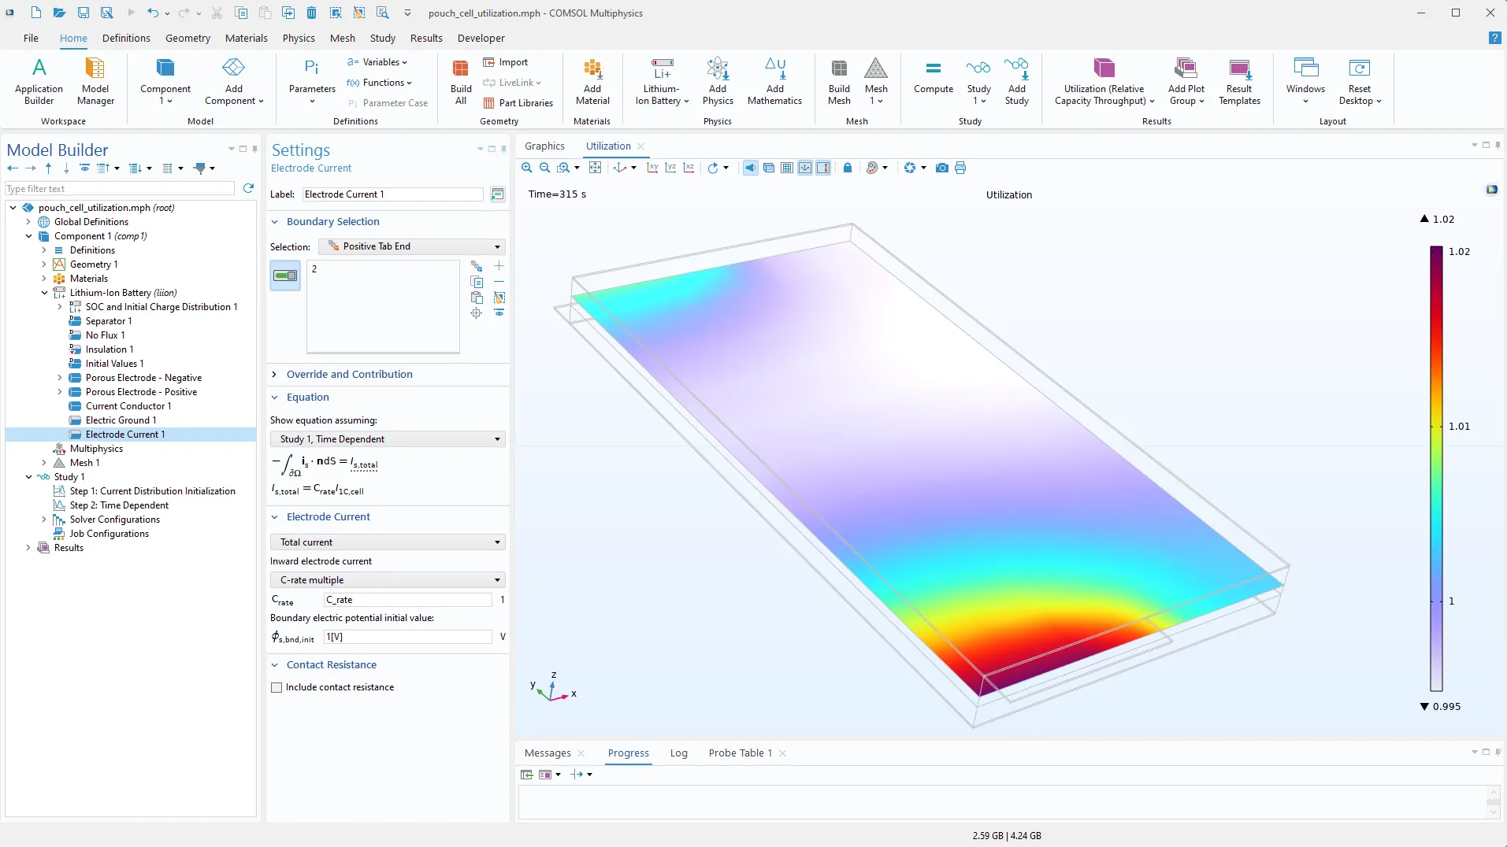This screenshot has width=1507, height=847.
Task: Click the Print icon in graphics toolbar
Action: tap(960, 168)
